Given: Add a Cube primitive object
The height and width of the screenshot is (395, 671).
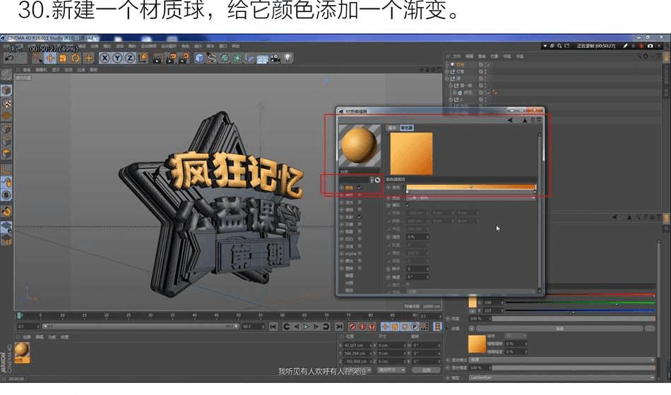Looking at the screenshot, I should (199, 58).
